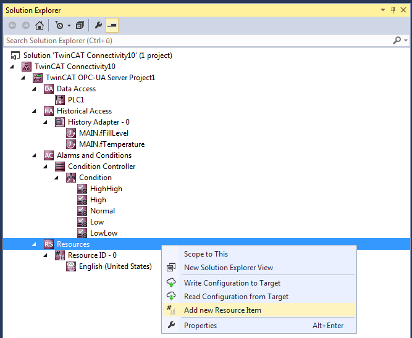Choose Add new Resource Item from context menu
This screenshot has height=338, width=412.
222,310
